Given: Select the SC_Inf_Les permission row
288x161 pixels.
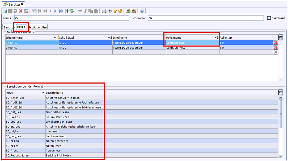Looking at the screenshot, I should tap(142, 131).
